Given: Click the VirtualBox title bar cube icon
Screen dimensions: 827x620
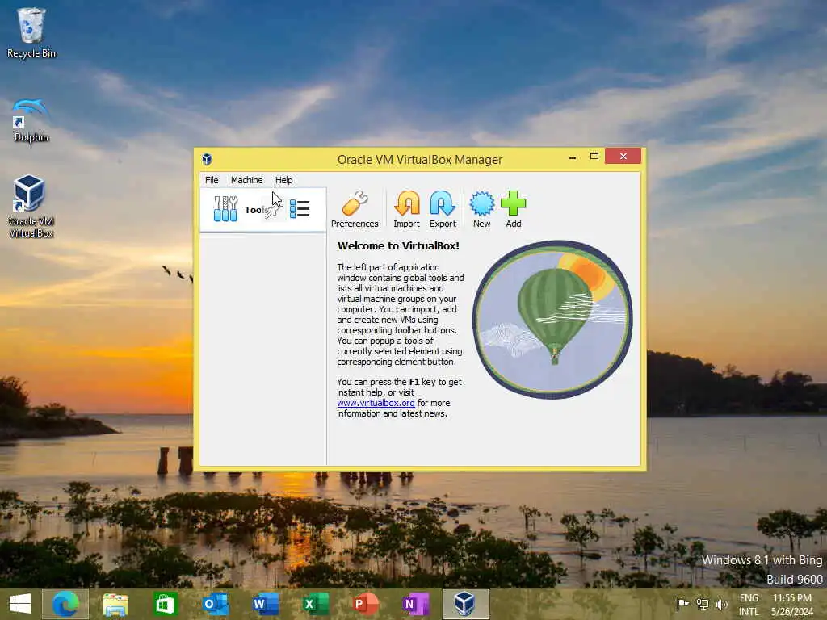Looking at the screenshot, I should 207,159.
